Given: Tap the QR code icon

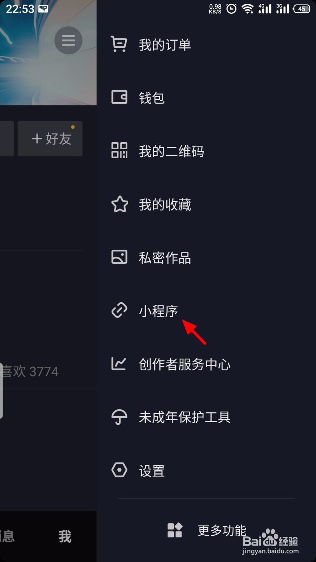Looking at the screenshot, I should pos(119,150).
